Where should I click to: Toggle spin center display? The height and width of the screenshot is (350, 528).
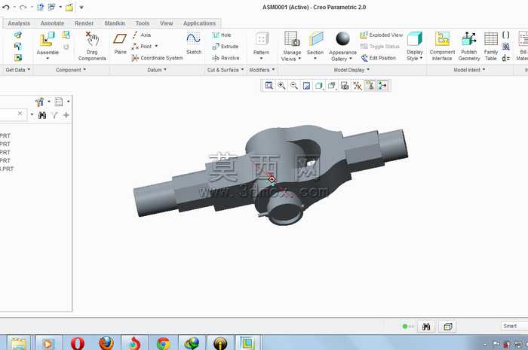point(382,86)
